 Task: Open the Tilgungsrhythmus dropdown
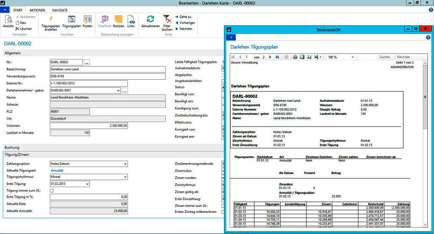click(125, 177)
